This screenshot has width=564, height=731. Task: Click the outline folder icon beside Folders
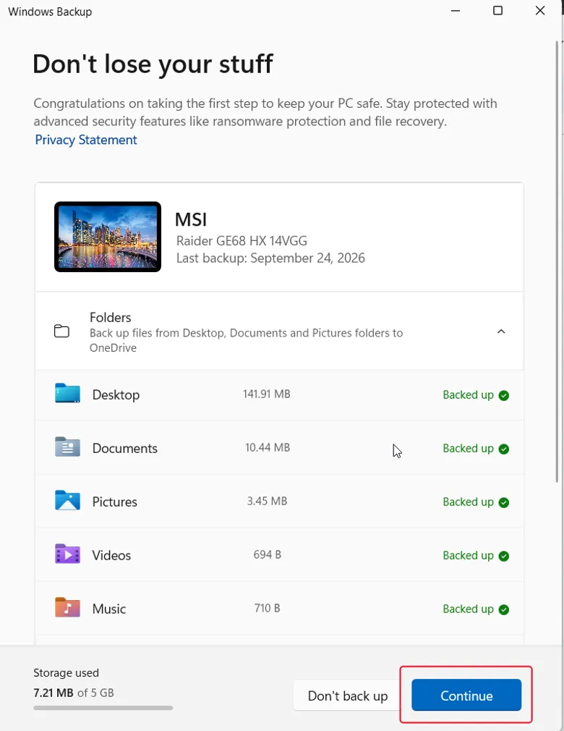point(61,331)
